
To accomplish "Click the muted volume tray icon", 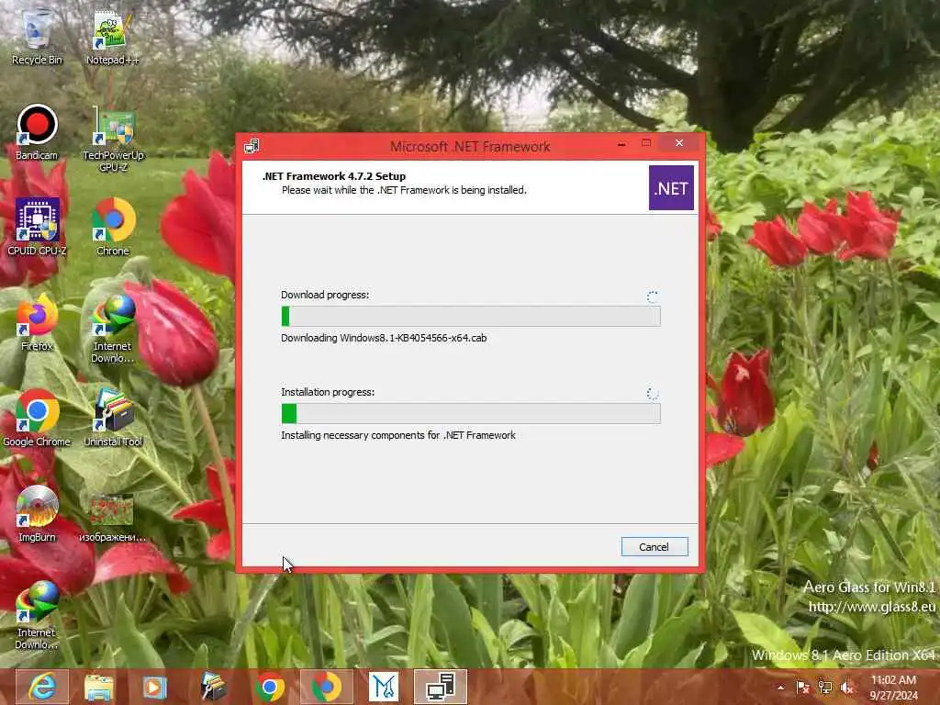I will (847, 688).
